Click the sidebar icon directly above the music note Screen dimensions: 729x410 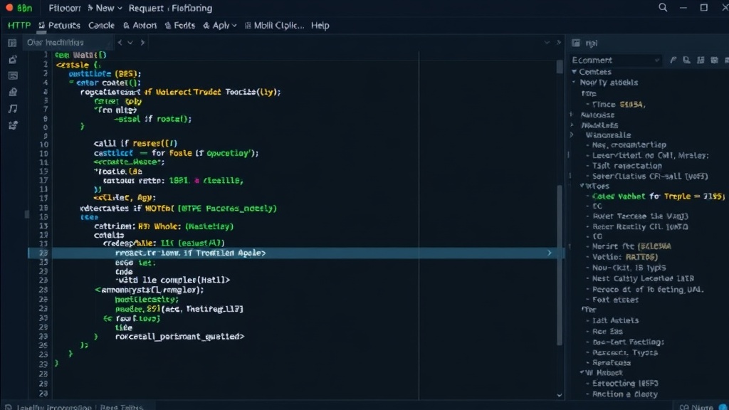tap(13, 92)
